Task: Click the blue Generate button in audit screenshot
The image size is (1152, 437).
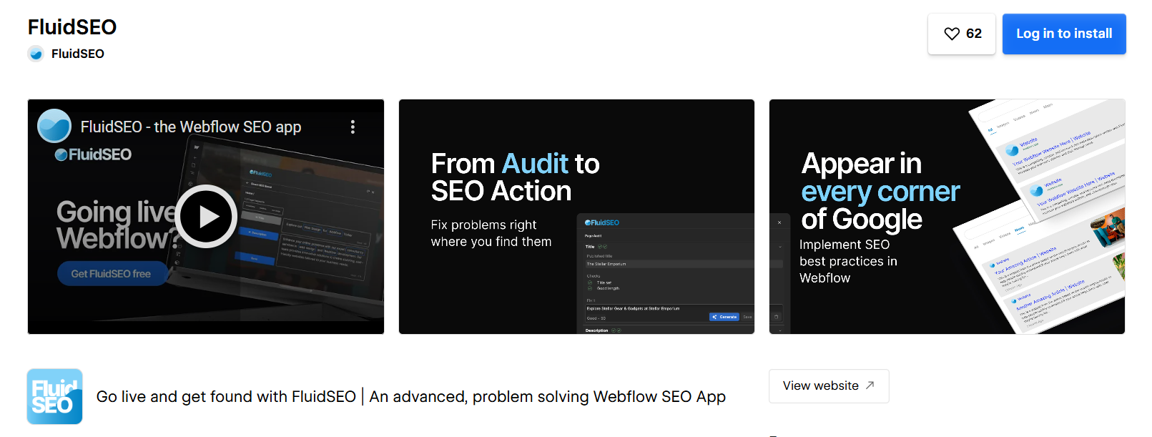Action: pyautogui.click(x=724, y=317)
